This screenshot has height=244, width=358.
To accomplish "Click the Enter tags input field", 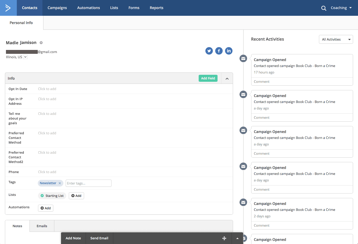I will (x=88, y=183).
